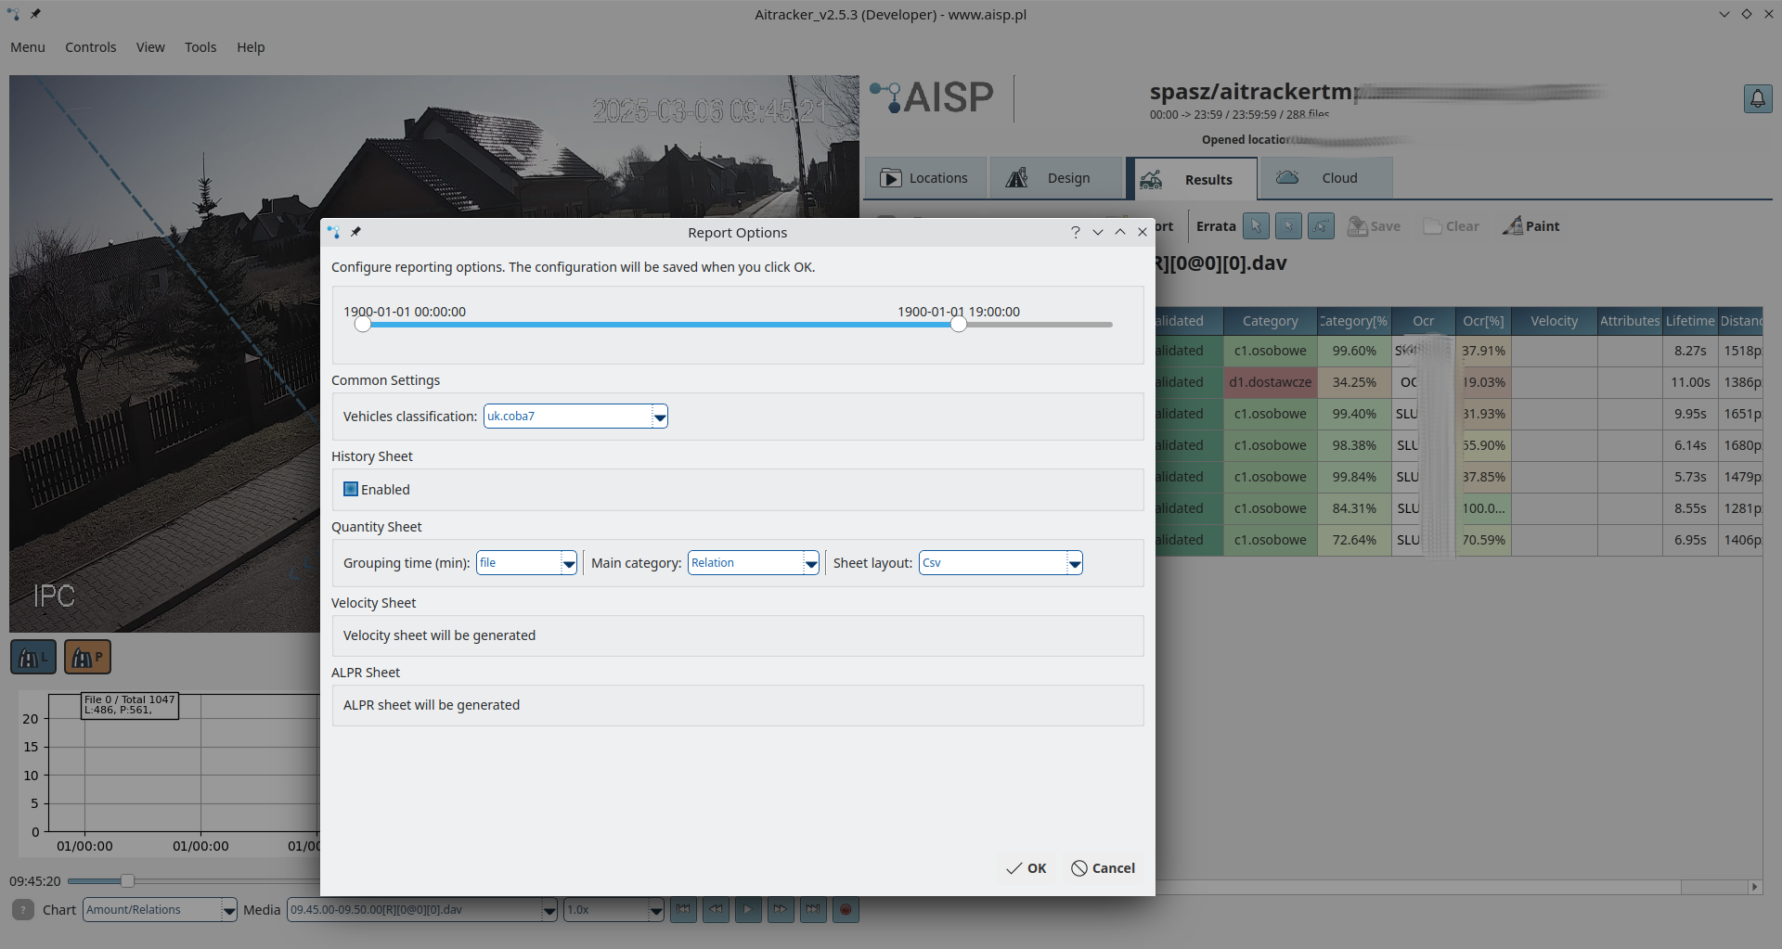Open the Vehicles classification dropdown
Viewport: 1782px width, 949px height.
659,416
